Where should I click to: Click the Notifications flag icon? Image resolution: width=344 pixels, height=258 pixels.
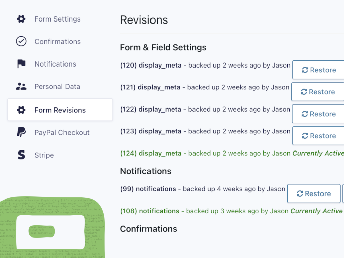point(21,64)
